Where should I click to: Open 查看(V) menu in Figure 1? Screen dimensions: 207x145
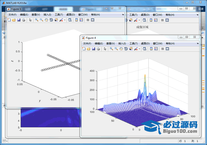coord(36,14)
